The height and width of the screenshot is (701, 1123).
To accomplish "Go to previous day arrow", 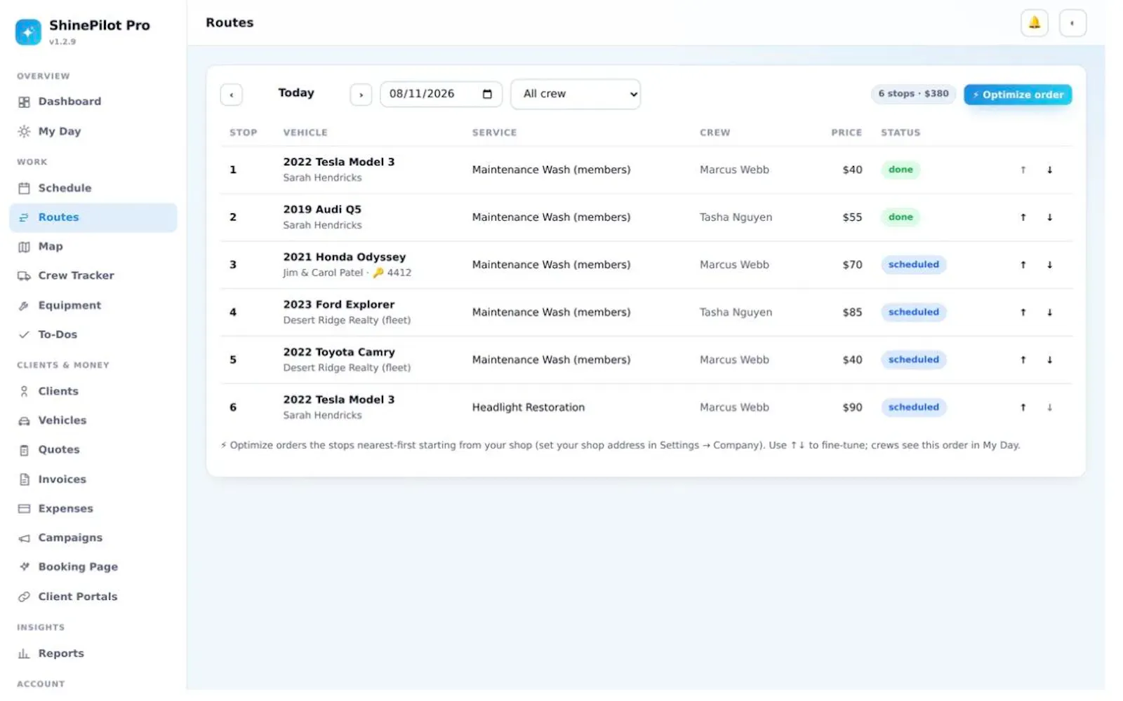I will point(231,95).
